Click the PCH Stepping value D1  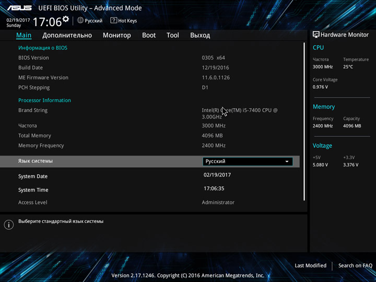pyautogui.click(x=205, y=88)
